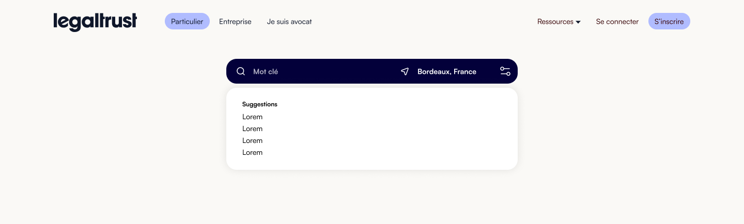Click the Bordeaux, France location field
Viewport: 744px width, 224px height.
pos(447,71)
